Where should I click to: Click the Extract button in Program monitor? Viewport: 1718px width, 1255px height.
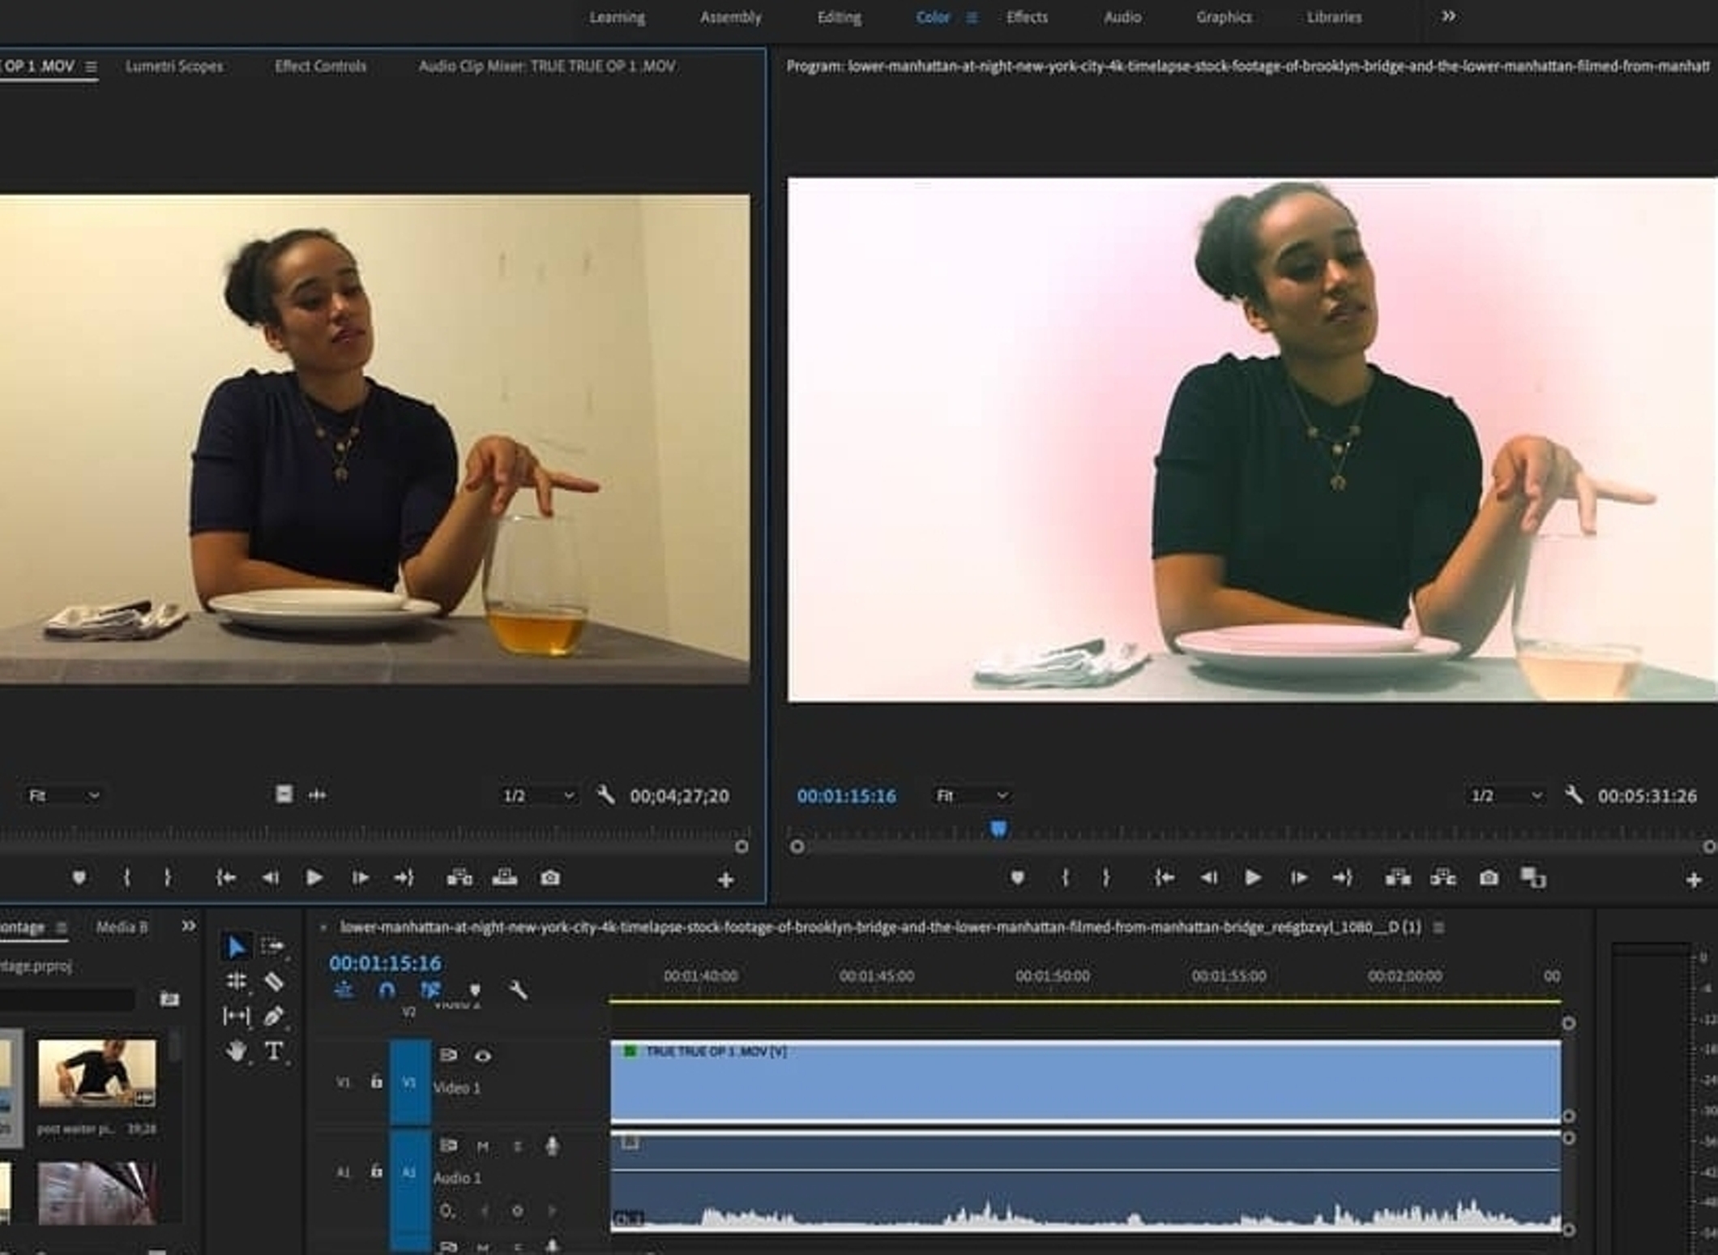[x=1443, y=878]
